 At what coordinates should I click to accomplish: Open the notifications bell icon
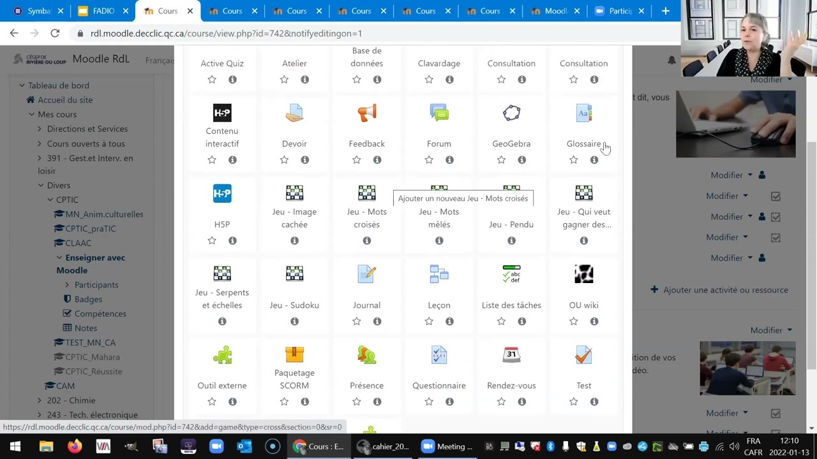point(671,60)
